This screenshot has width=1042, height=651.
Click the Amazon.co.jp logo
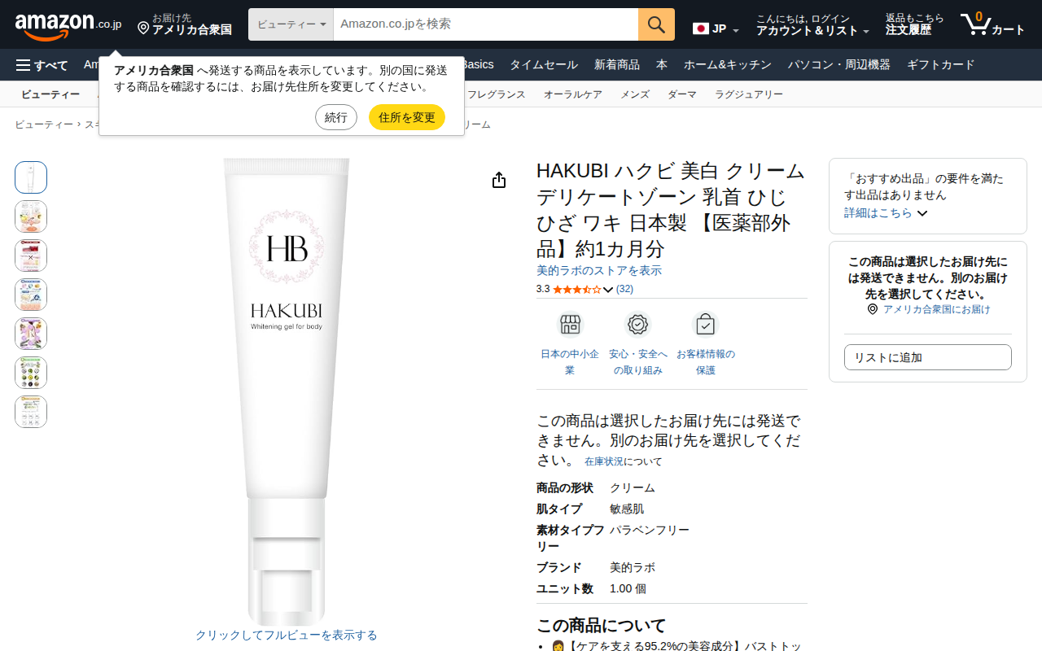coord(68,24)
